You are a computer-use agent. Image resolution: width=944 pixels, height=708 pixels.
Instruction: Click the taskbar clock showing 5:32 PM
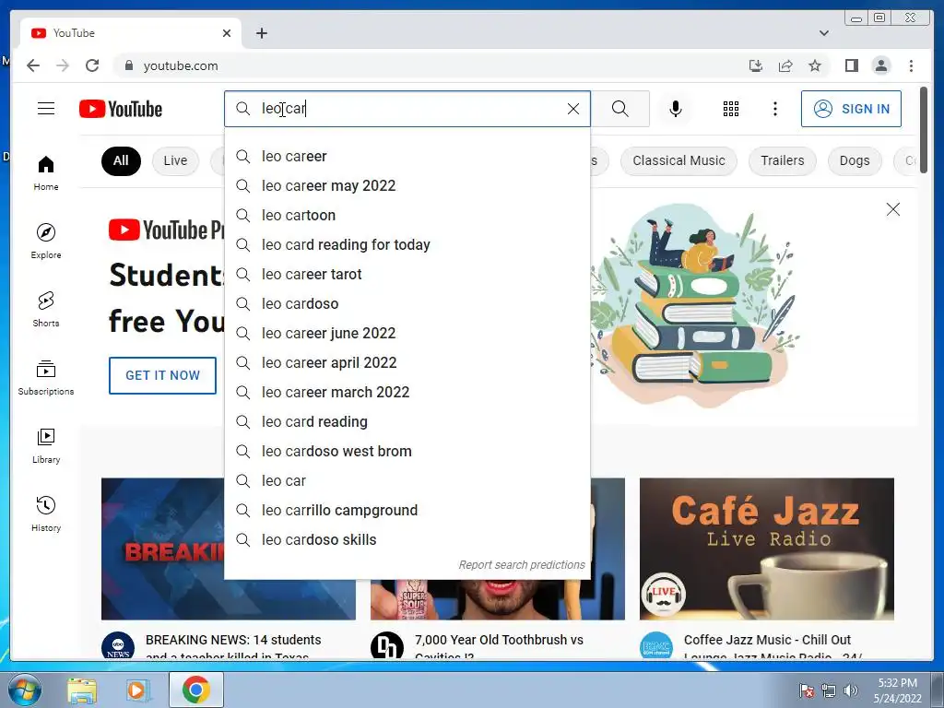pos(897,690)
